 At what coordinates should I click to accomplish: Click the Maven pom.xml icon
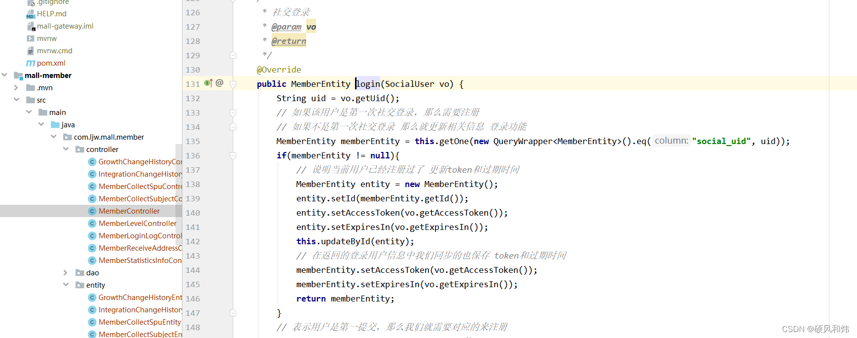coord(31,63)
